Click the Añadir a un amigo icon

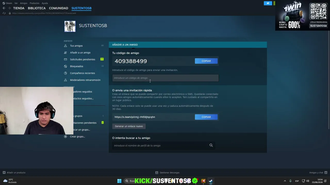[x=65, y=52]
